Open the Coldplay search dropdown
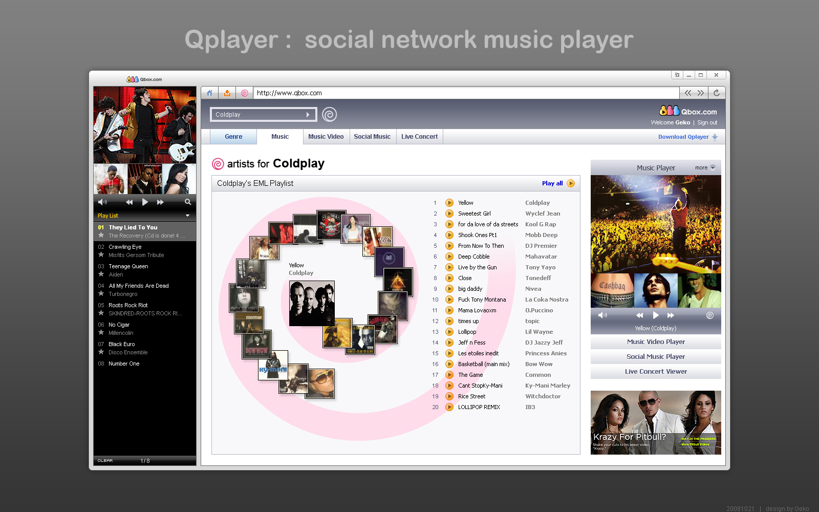Screen dimensions: 819x512 [x=308, y=115]
